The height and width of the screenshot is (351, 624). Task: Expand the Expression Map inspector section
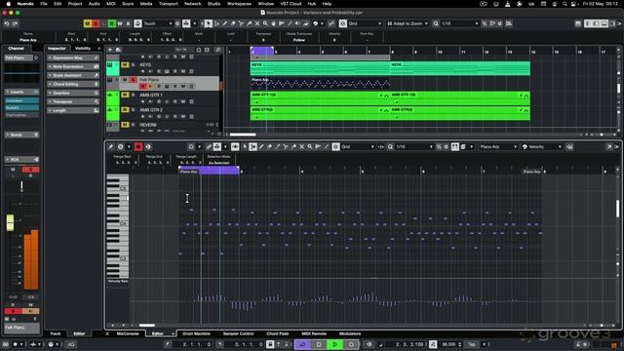(73, 58)
